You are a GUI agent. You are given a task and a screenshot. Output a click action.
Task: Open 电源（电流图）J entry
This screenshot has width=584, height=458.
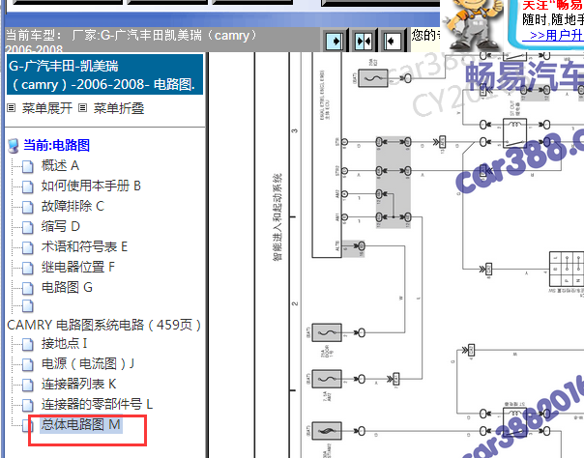tap(88, 363)
